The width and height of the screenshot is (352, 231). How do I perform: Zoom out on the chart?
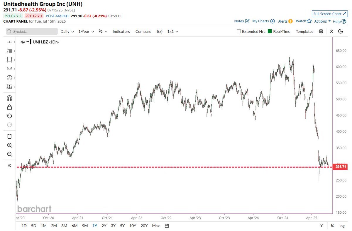9,154
